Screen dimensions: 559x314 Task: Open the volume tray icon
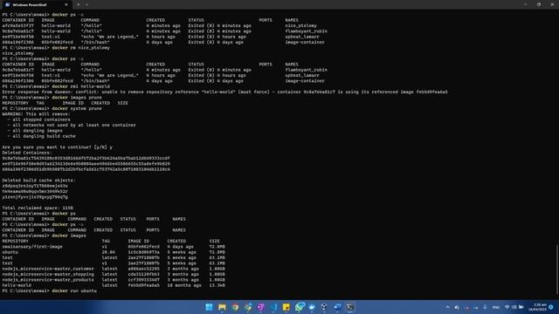pos(514,307)
